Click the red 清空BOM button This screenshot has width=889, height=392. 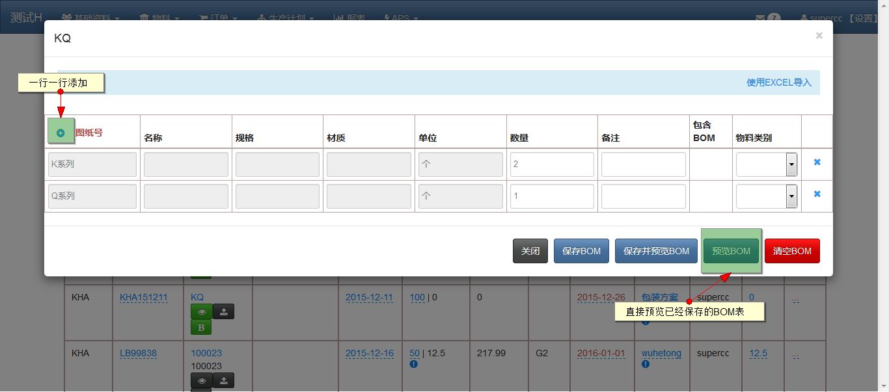(791, 251)
